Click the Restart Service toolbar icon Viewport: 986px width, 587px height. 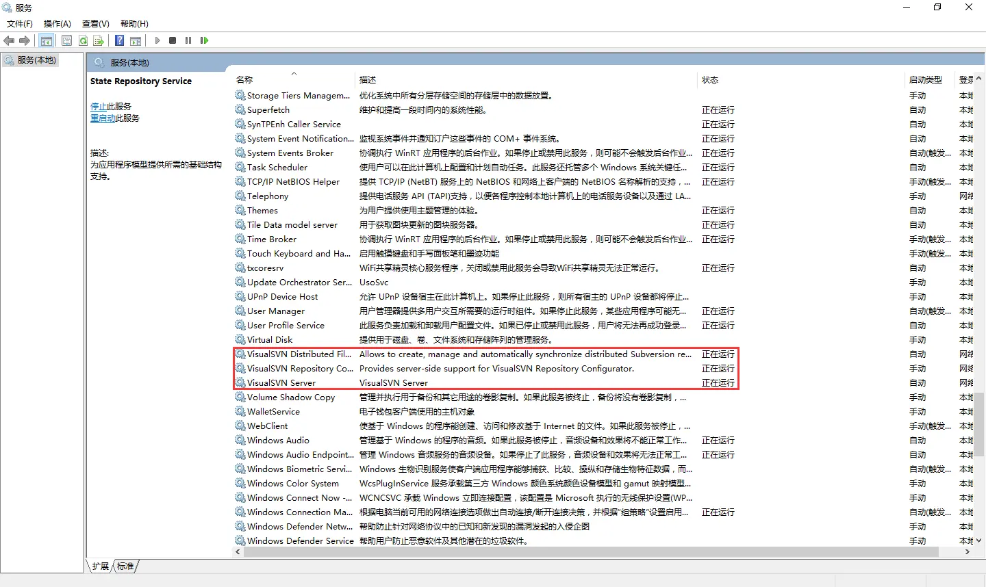pyautogui.click(x=204, y=40)
